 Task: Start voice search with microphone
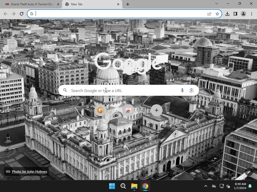pyautogui.click(x=182, y=90)
